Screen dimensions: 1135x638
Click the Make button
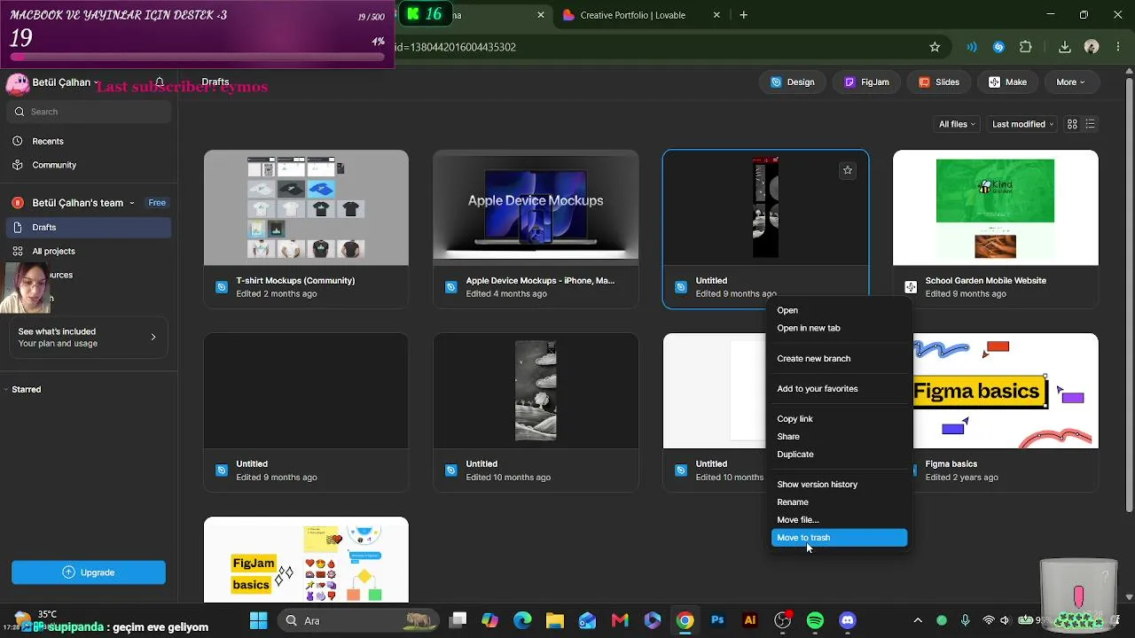[x=1008, y=82]
